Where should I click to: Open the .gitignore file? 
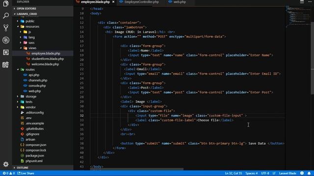(x=32, y=134)
